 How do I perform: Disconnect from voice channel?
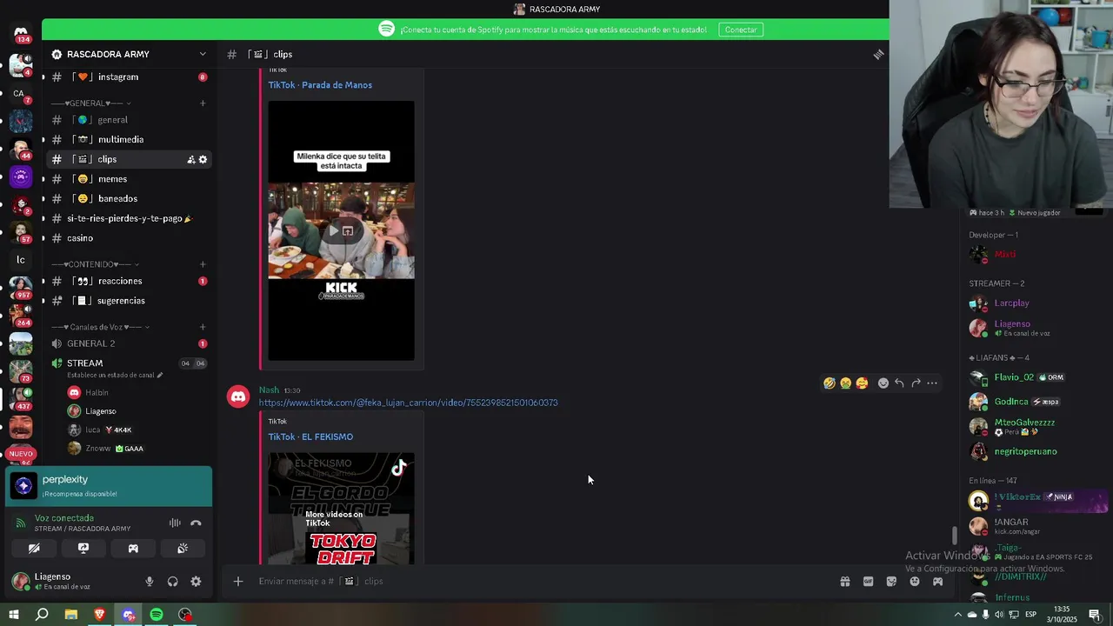[196, 523]
